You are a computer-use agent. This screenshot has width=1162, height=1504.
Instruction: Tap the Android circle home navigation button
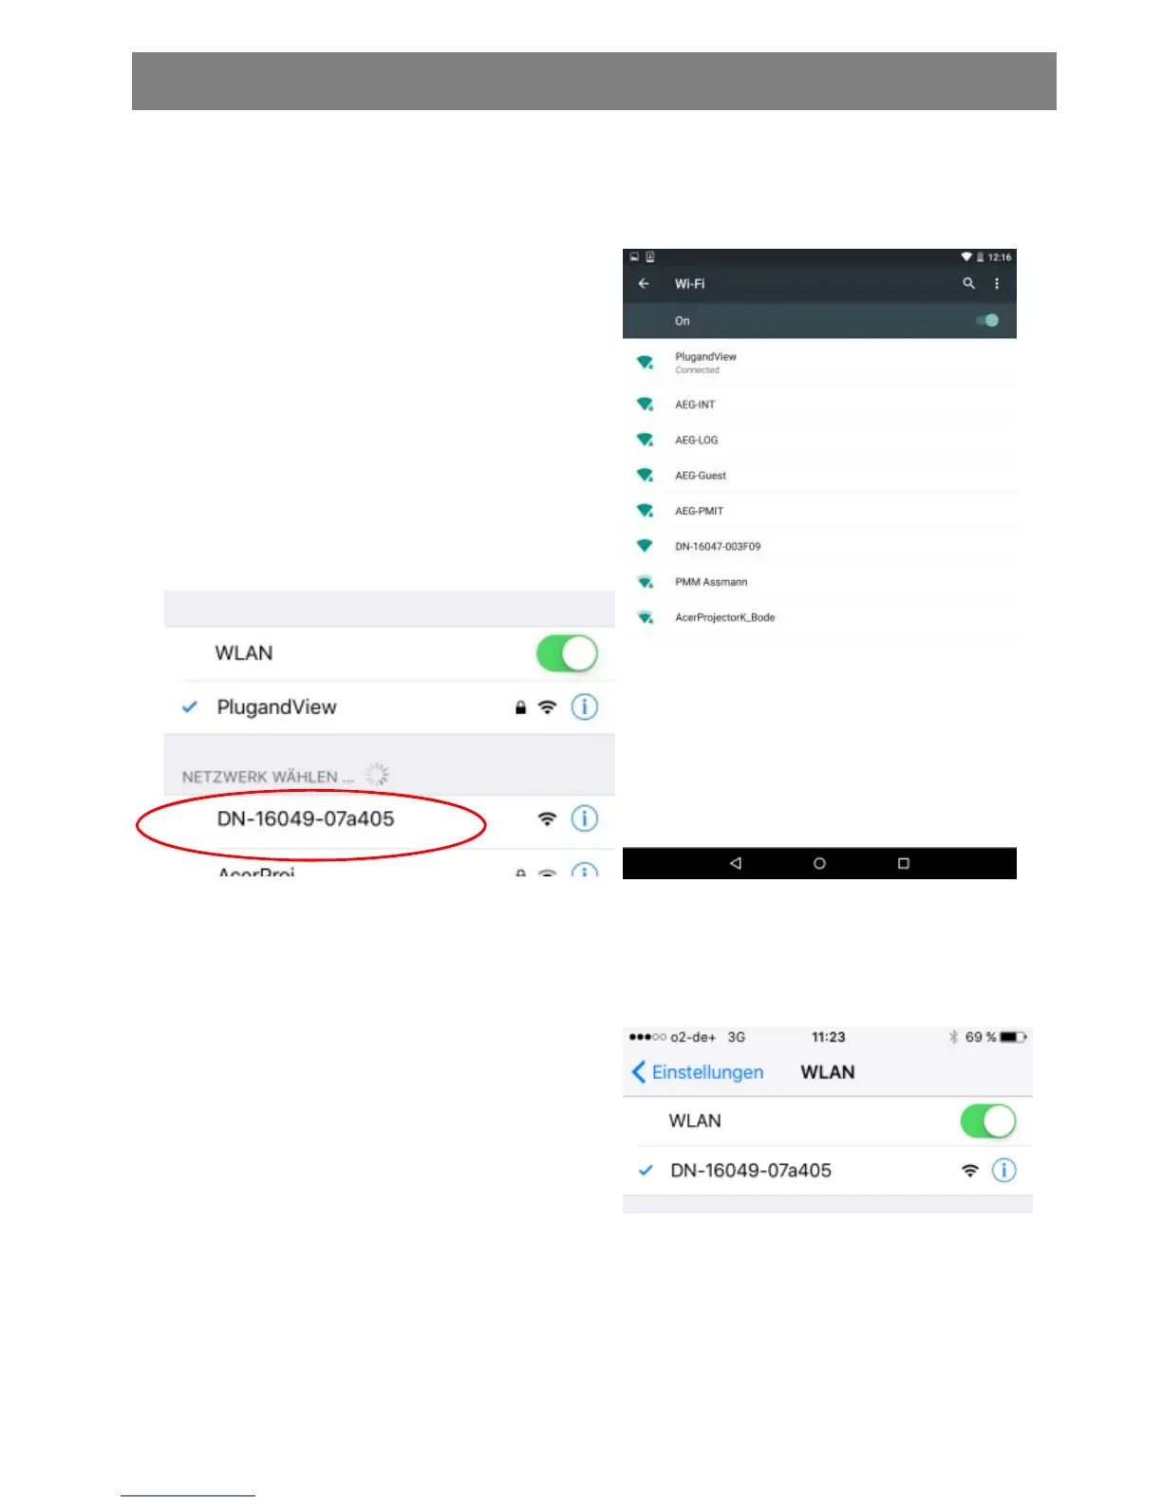coord(819,863)
